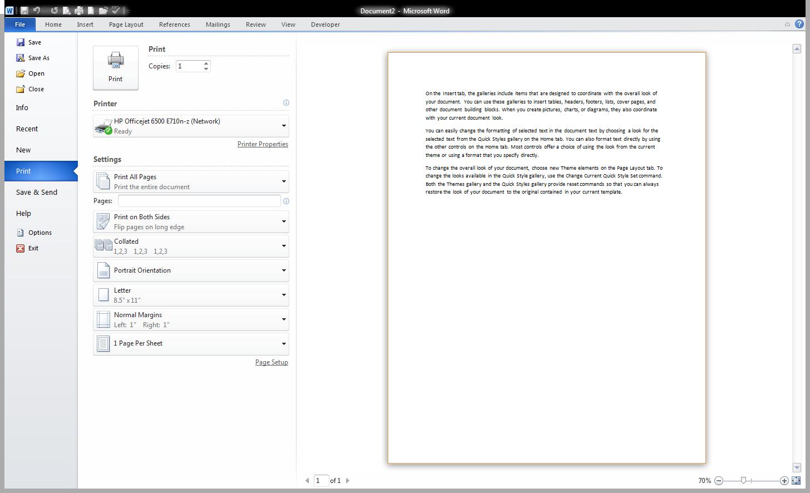The height and width of the screenshot is (493, 810).
Task: Click the info icon next to the Printer heading
Action: (x=286, y=103)
